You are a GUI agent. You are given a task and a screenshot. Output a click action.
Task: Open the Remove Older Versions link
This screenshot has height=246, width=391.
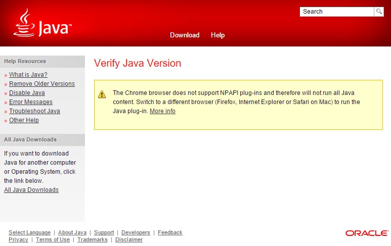(x=42, y=84)
